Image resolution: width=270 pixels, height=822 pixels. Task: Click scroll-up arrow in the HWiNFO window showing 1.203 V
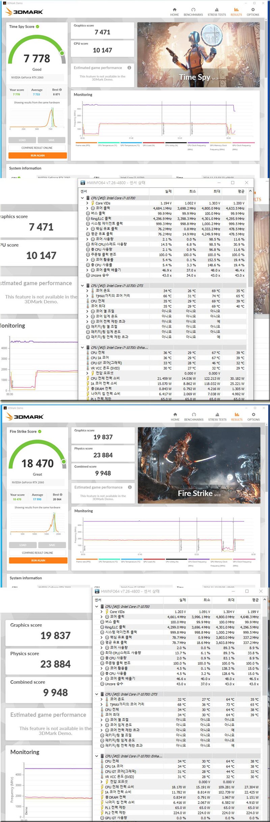tap(264, 600)
